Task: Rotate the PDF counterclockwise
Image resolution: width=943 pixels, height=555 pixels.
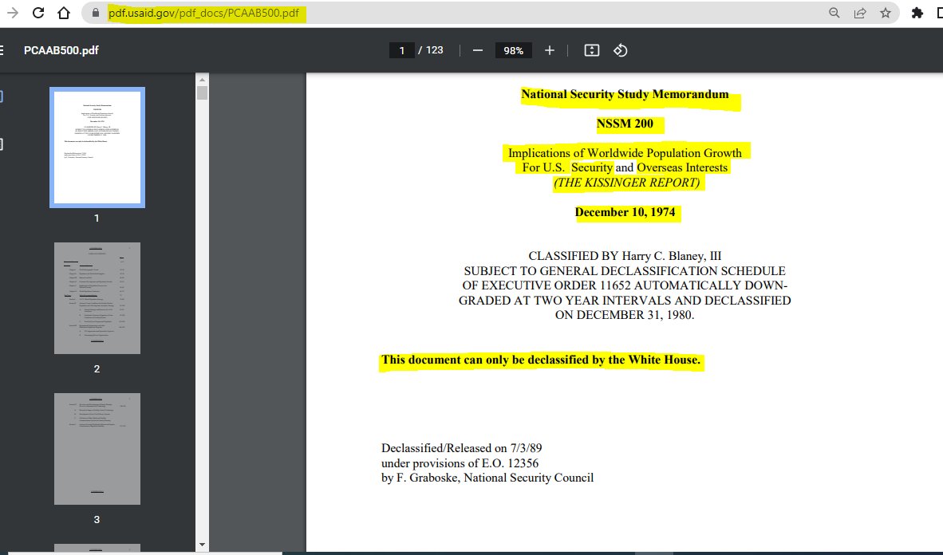Action: click(x=621, y=50)
